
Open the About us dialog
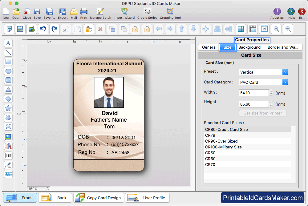point(277,13)
